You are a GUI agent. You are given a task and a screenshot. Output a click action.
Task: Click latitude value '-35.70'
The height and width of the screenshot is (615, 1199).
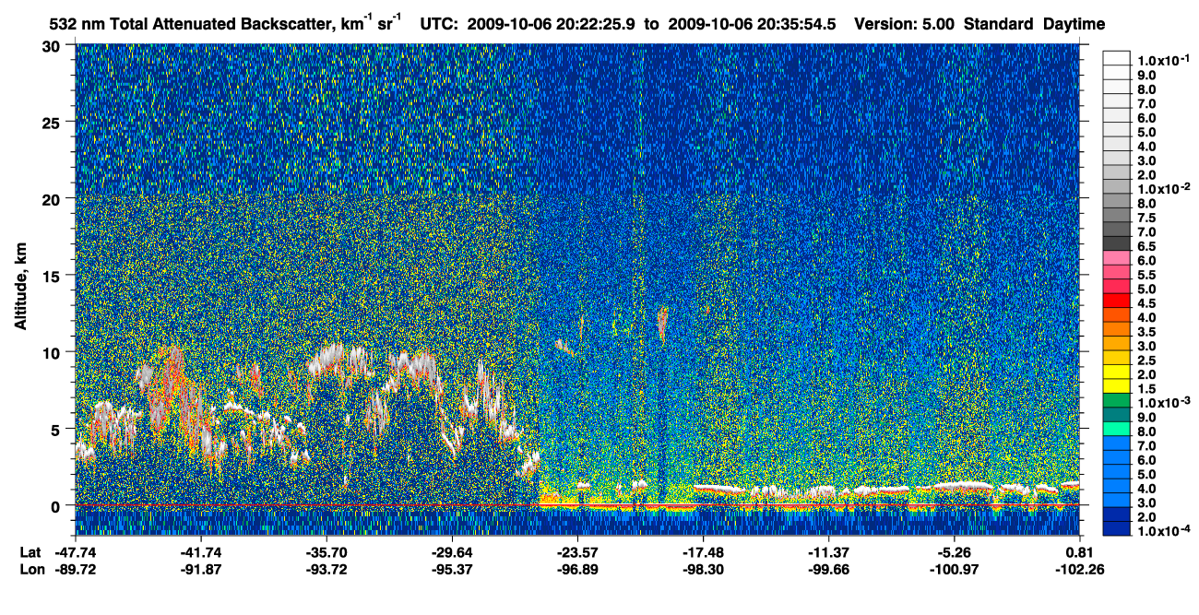coord(326,553)
